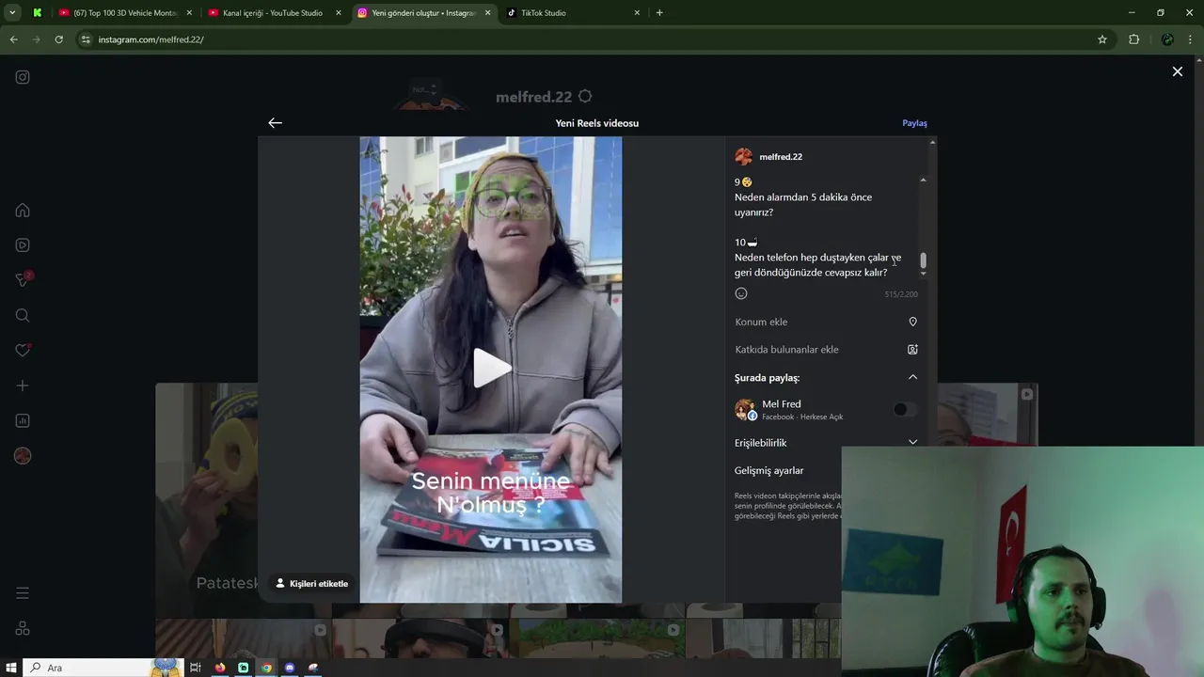The height and width of the screenshot is (677, 1204).
Task: Open the Chrome extensions menu
Action: coord(1133,39)
